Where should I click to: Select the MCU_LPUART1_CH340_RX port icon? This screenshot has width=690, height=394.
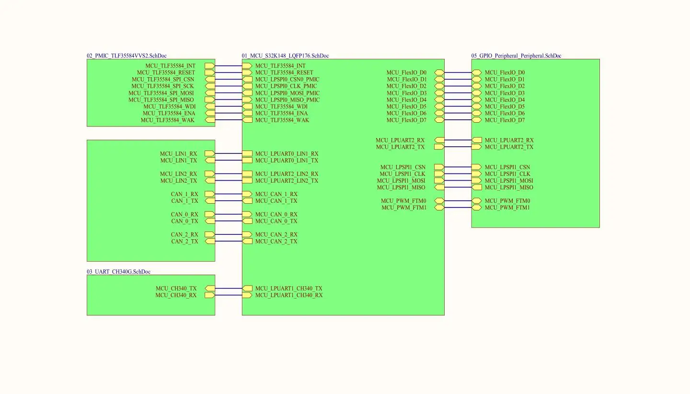(247, 295)
